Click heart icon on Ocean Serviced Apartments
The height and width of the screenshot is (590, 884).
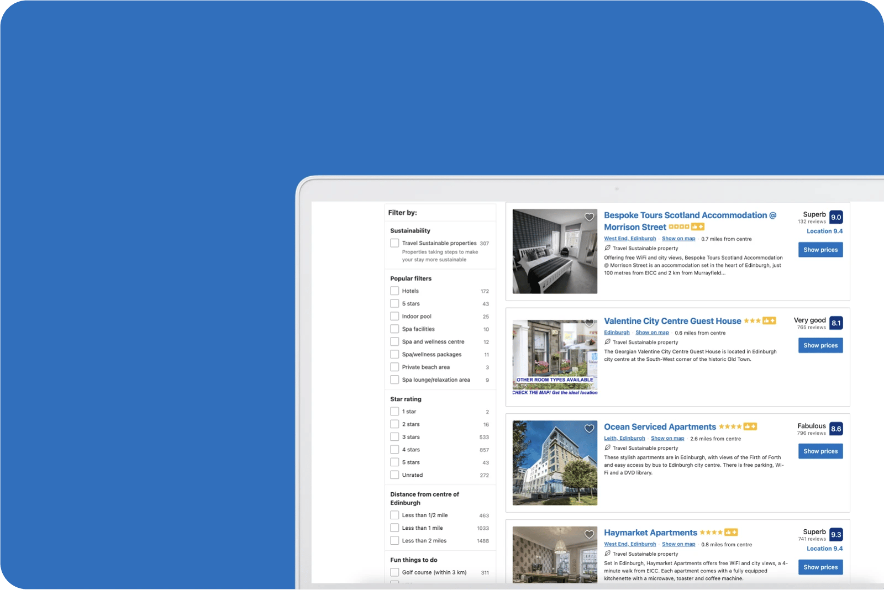point(589,429)
